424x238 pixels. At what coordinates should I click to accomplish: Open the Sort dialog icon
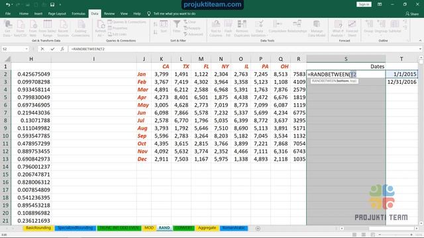[x=164, y=26]
